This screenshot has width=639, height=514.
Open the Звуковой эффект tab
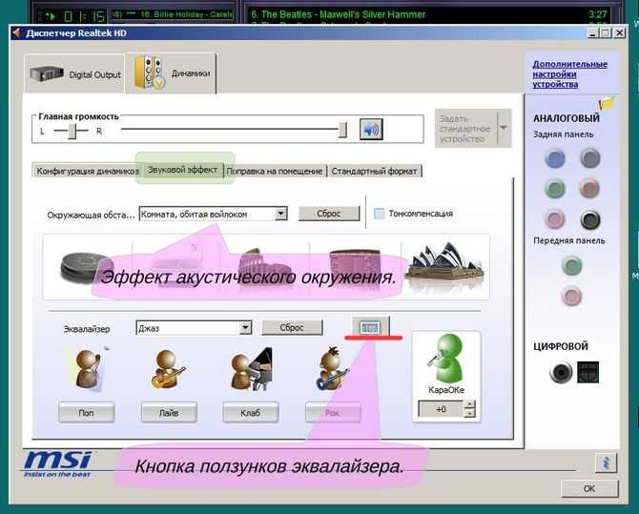click(182, 170)
